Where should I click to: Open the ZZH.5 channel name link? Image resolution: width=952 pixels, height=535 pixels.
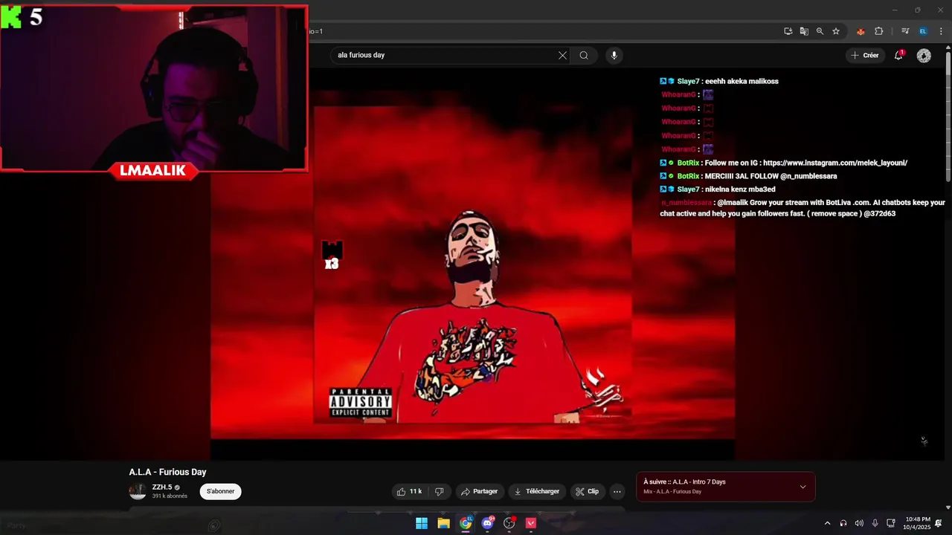[162, 487]
